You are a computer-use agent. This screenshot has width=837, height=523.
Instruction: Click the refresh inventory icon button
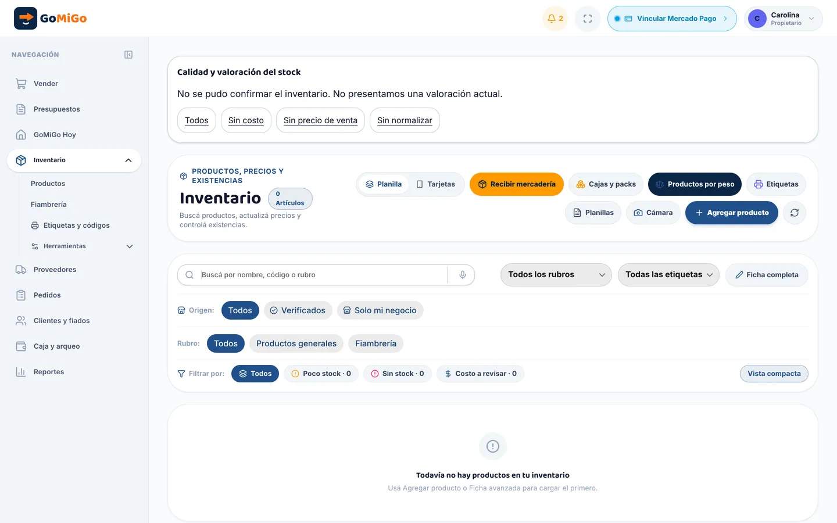point(795,213)
